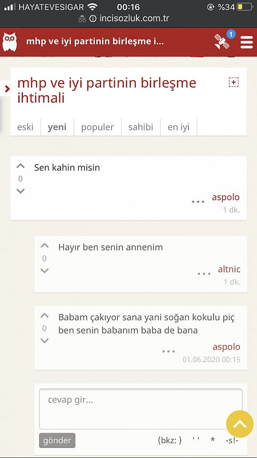Downvote the 'Sen kahin misin' entry
This screenshot has height=458, width=257.
pos(21,191)
